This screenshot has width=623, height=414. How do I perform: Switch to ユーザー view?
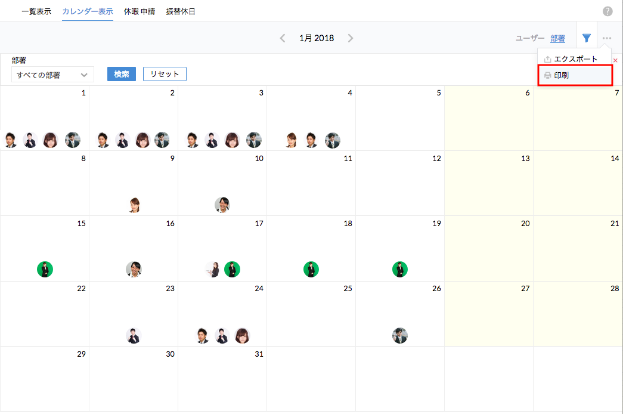(x=530, y=38)
